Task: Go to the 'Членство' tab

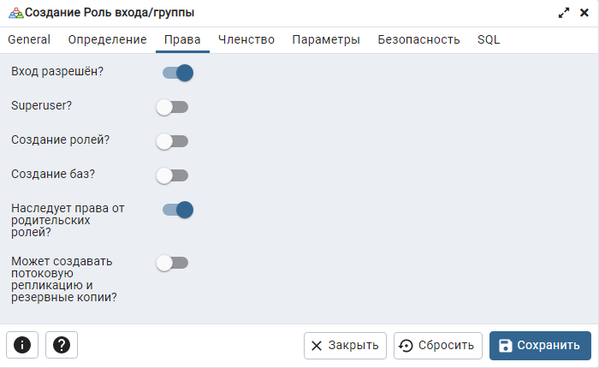Action: click(x=246, y=39)
